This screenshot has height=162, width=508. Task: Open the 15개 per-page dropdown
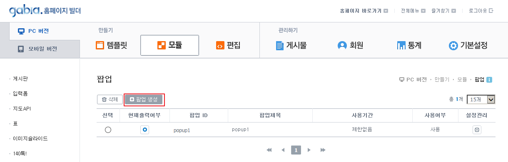coord(481,99)
